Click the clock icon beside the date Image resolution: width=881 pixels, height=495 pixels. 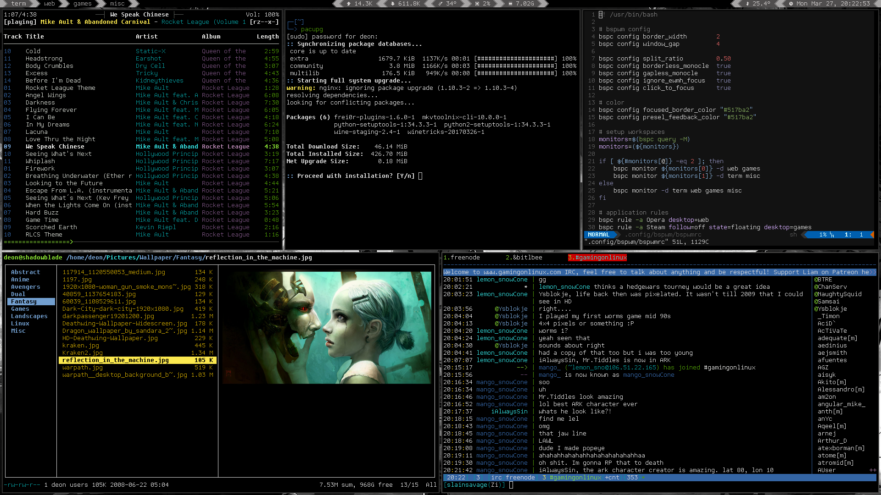click(791, 4)
